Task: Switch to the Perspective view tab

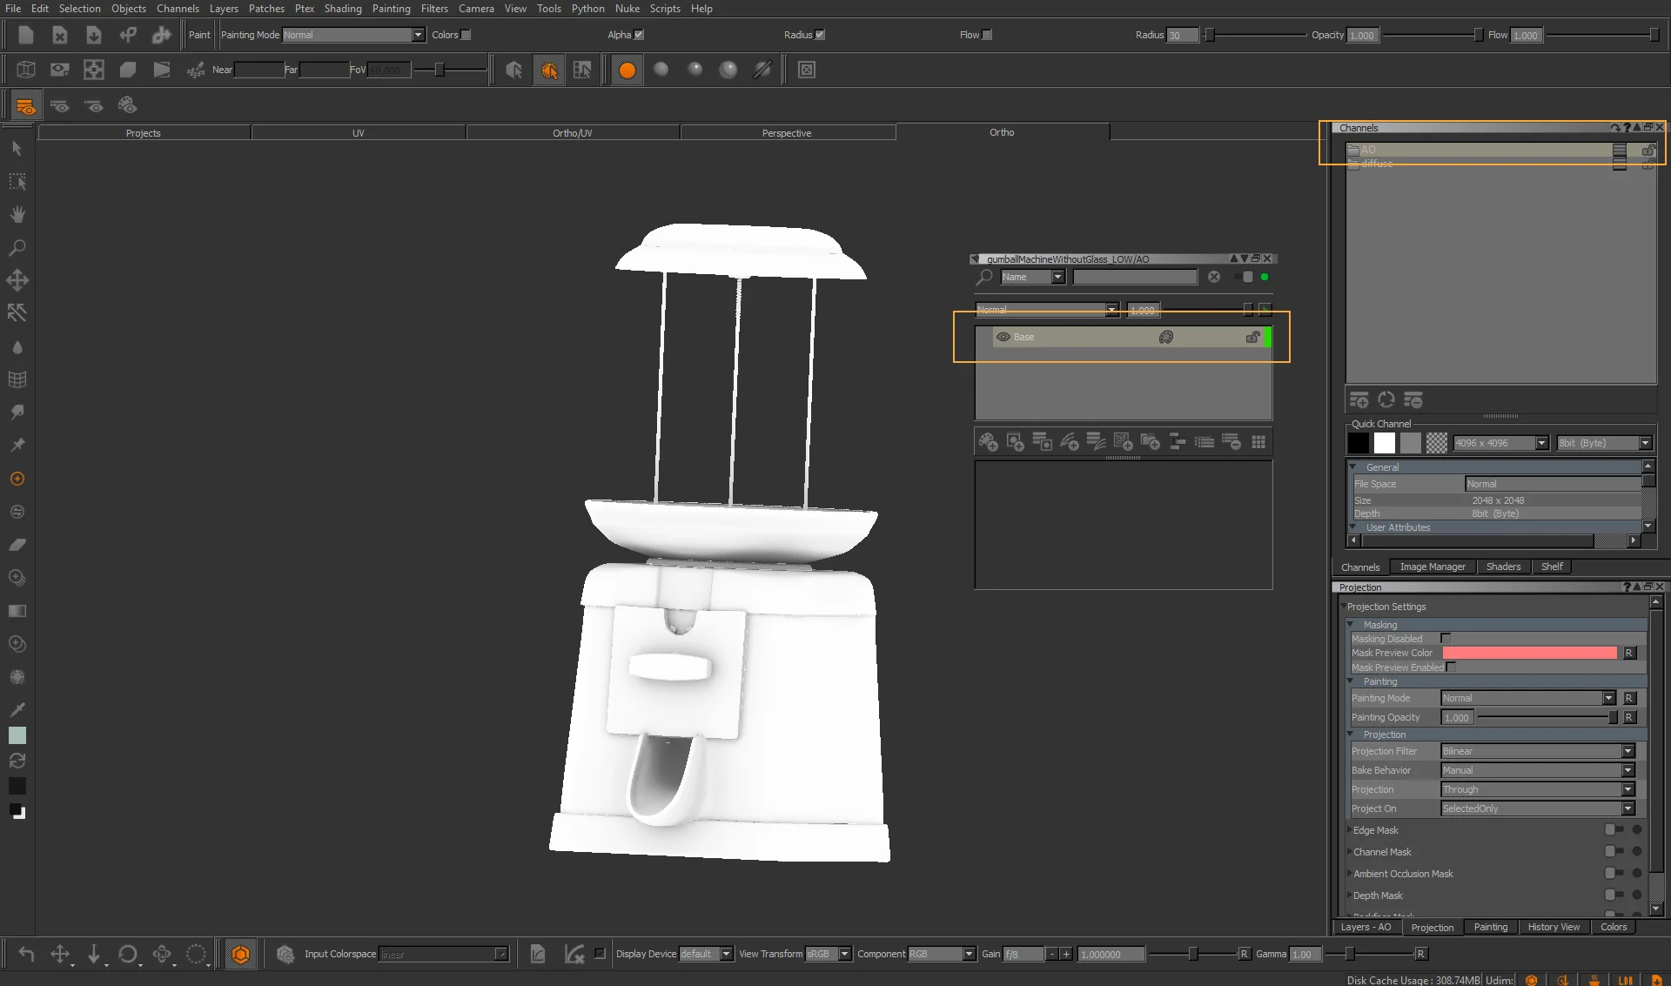Action: [787, 133]
